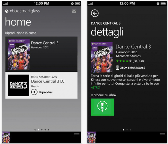Select the first dettagli page dot
Viewport: 168px width, 144px height.
tap(123, 130)
